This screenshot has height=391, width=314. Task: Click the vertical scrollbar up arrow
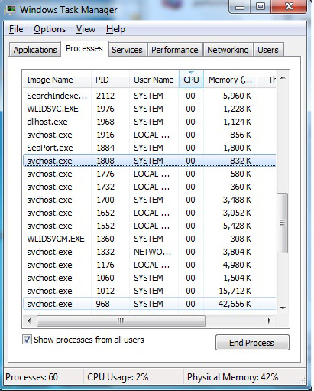pos(283,77)
